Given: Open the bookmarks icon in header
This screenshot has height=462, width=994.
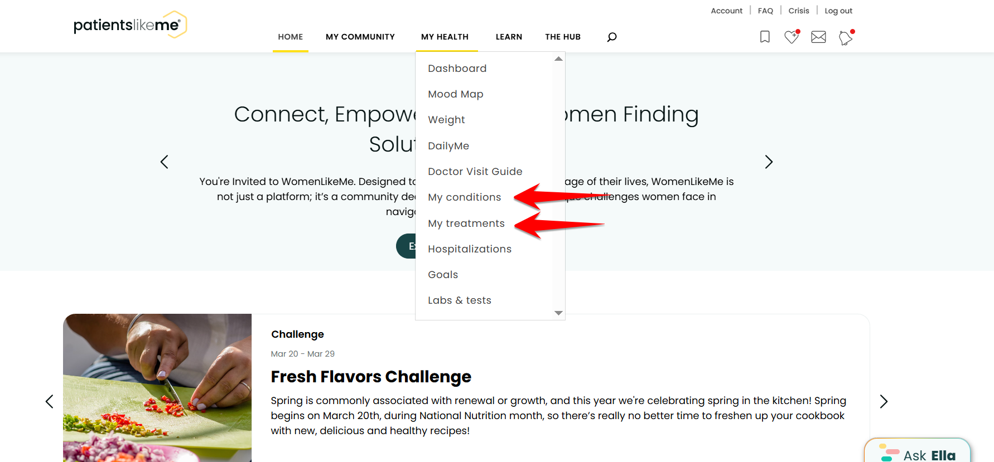Looking at the screenshot, I should pos(765,37).
